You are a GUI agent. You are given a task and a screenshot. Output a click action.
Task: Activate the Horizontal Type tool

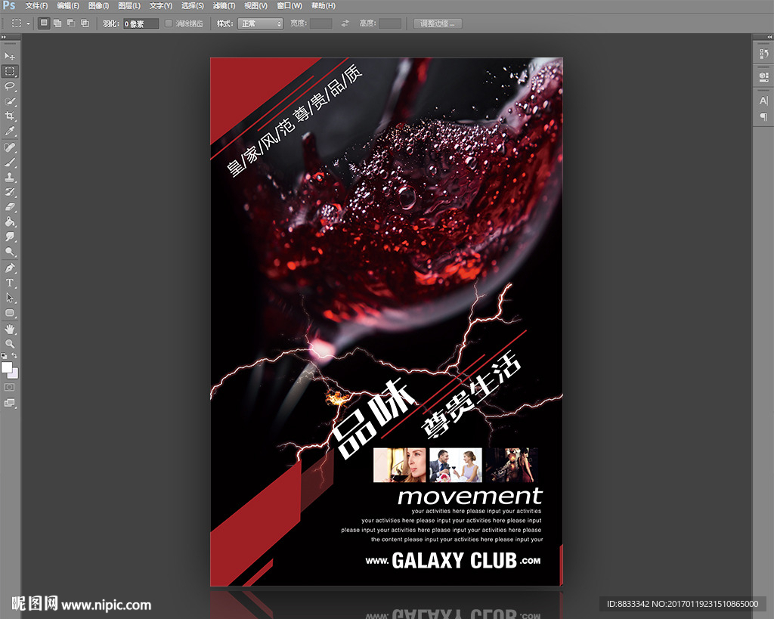(x=10, y=283)
